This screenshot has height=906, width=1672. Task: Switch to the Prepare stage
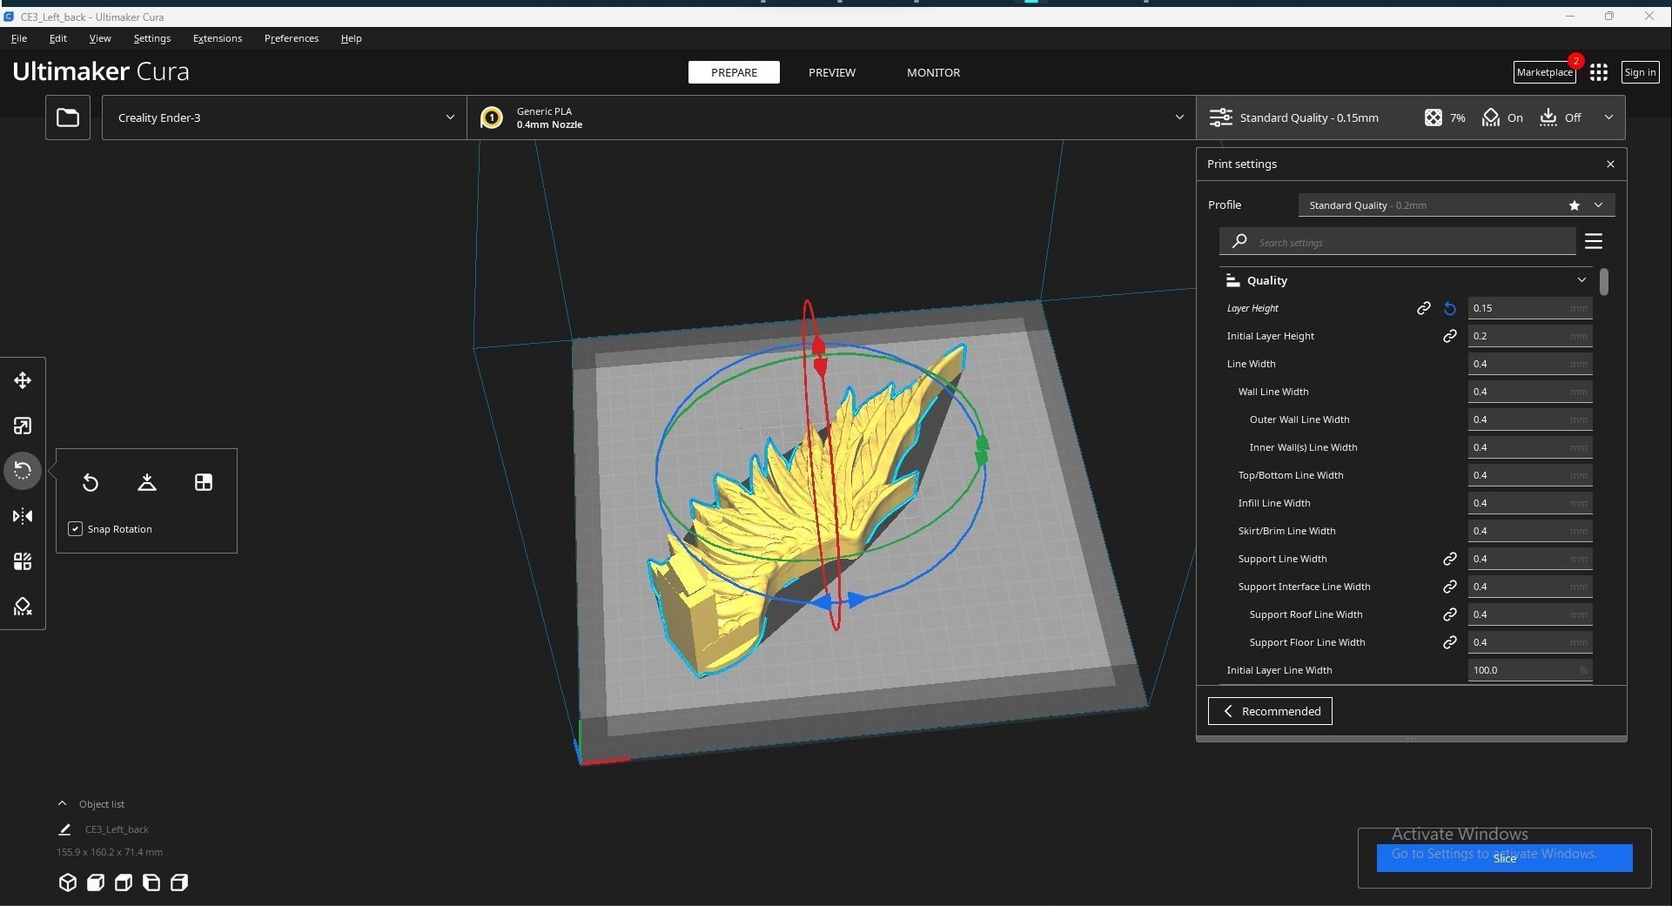pyautogui.click(x=734, y=72)
